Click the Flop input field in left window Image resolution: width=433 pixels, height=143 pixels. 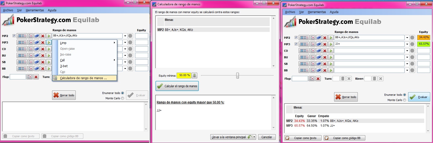point(18,77)
